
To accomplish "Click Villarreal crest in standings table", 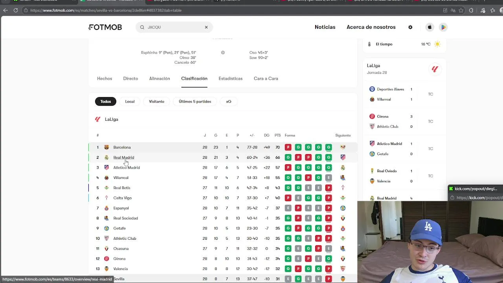I will [106, 178].
